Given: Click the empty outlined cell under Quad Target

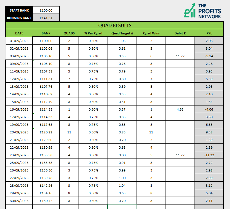Looking at the screenshot, I should [122, 207].
